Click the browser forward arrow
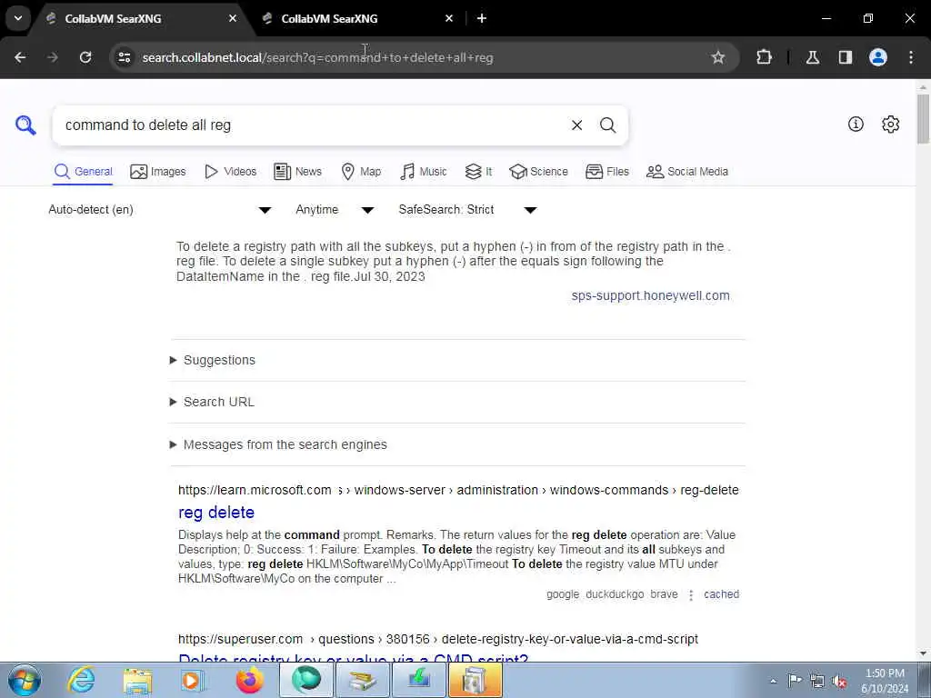Screen dimensions: 931x698 (53, 57)
